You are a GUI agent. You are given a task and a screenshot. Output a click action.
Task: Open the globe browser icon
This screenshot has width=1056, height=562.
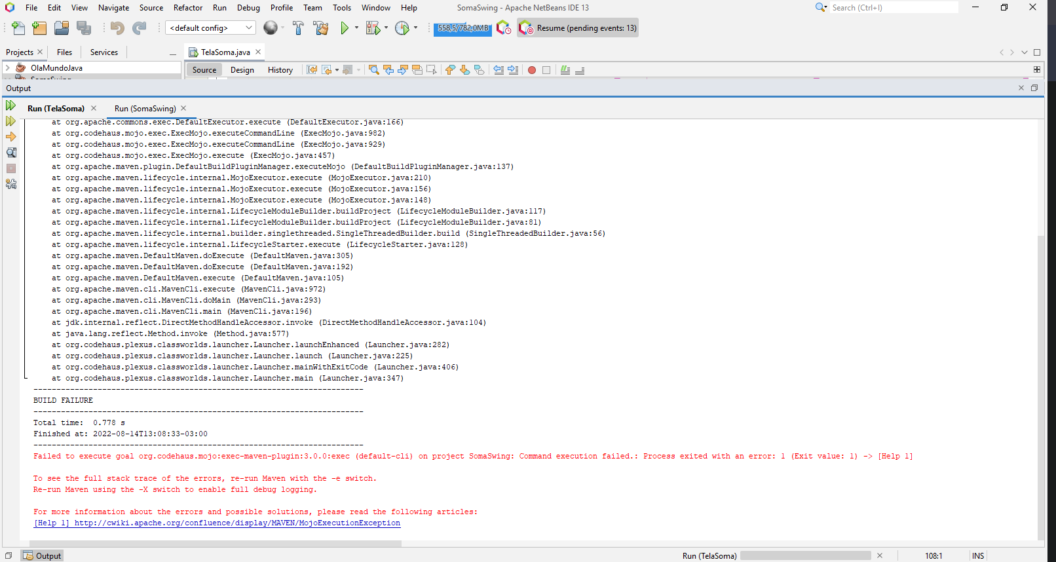point(270,28)
